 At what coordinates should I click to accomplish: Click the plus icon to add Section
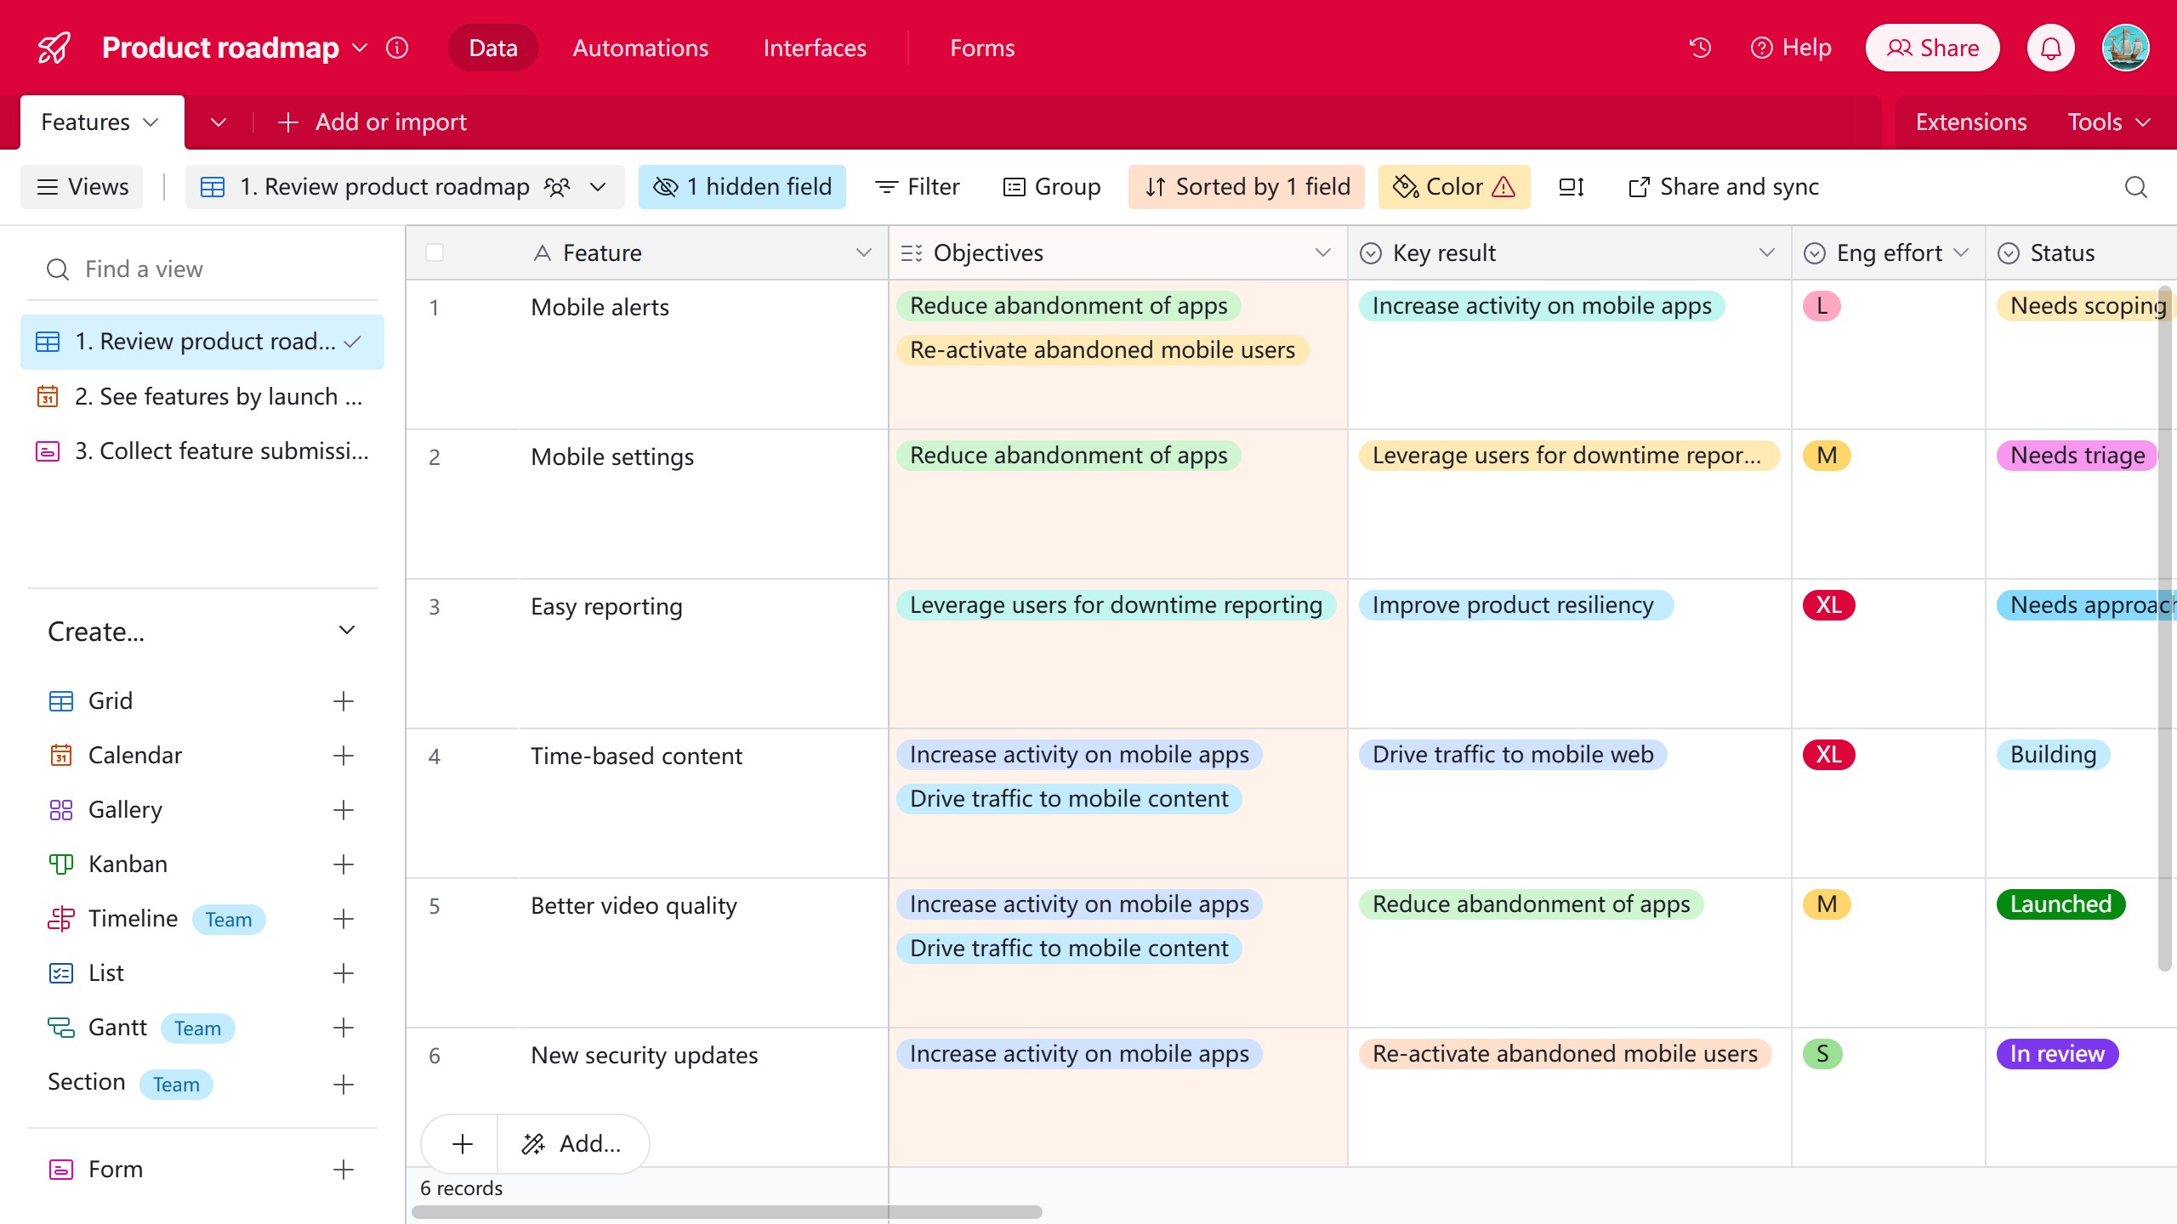(x=344, y=1085)
